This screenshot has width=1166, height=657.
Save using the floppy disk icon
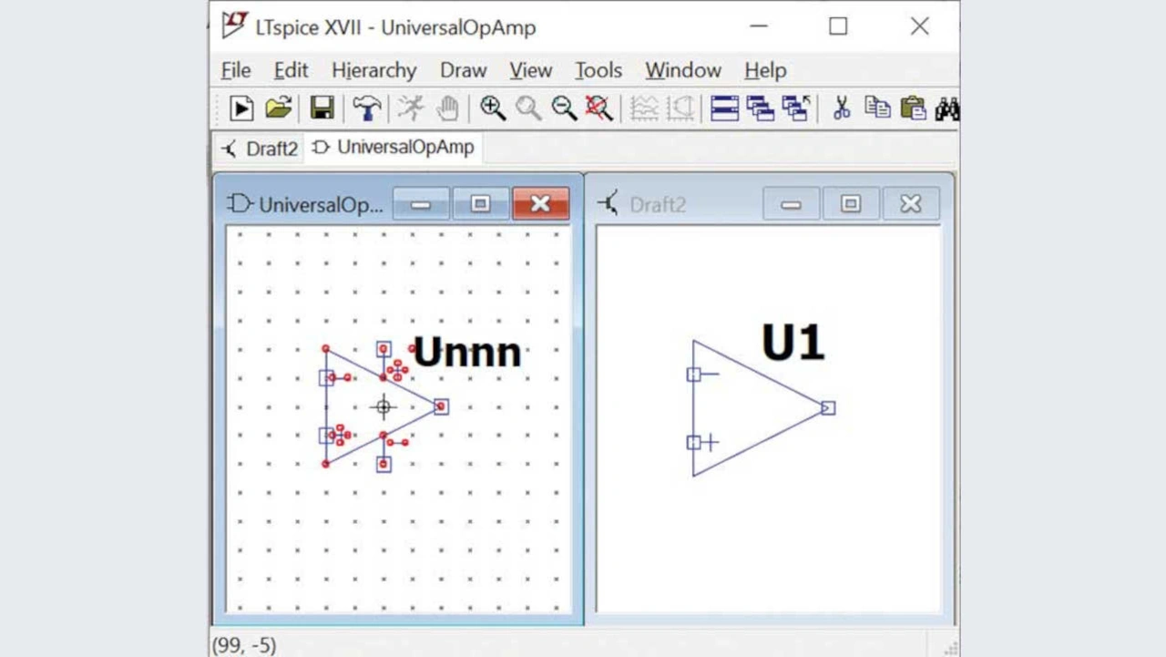322,108
